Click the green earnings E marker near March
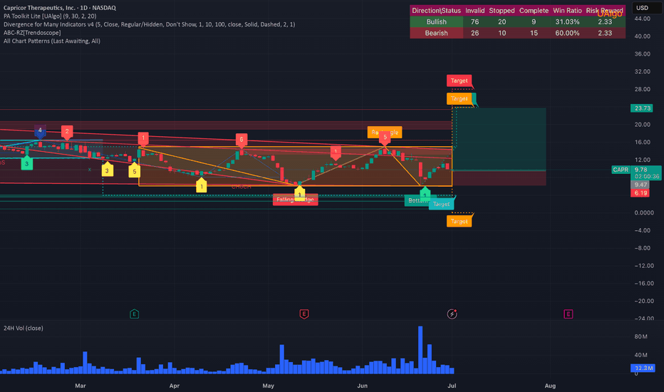The image size is (664, 392). [x=134, y=314]
